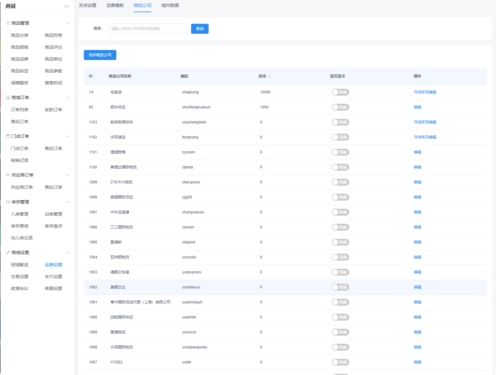The image size is (496, 375).
Task: Click 月结账号编辑 for 丰网速运
Action: click(x=425, y=137)
